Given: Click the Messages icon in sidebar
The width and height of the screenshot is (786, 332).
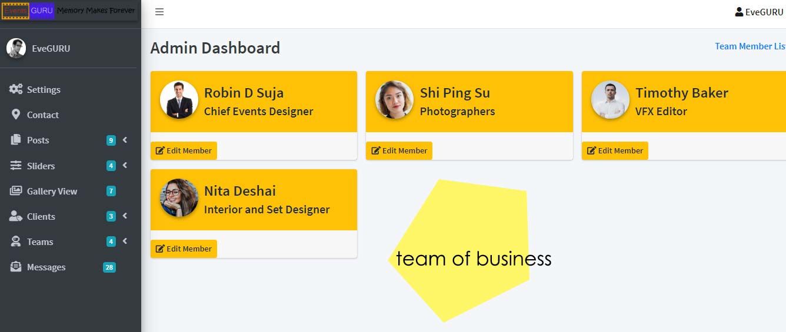Looking at the screenshot, I should tap(16, 267).
